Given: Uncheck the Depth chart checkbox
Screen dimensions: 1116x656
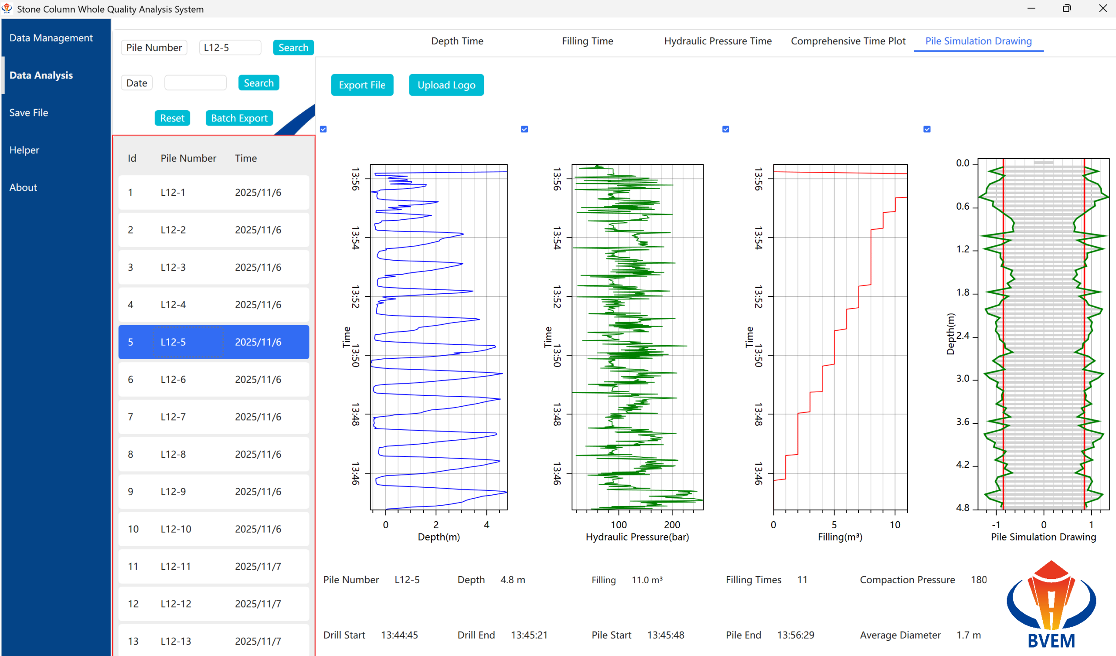Looking at the screenshot, I should [323, 129].
